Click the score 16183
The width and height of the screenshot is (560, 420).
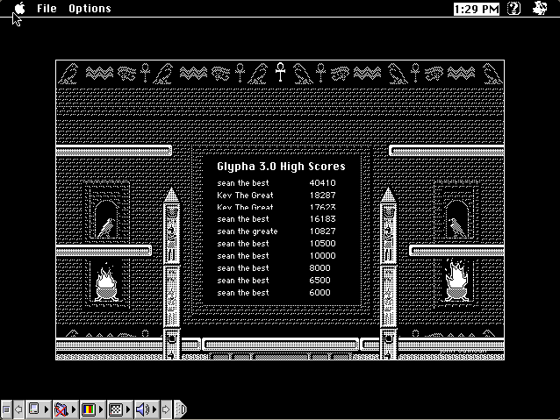[322, 219]
